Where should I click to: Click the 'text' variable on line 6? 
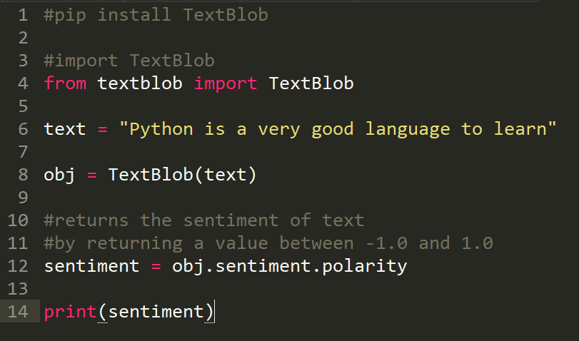(65, 130)
